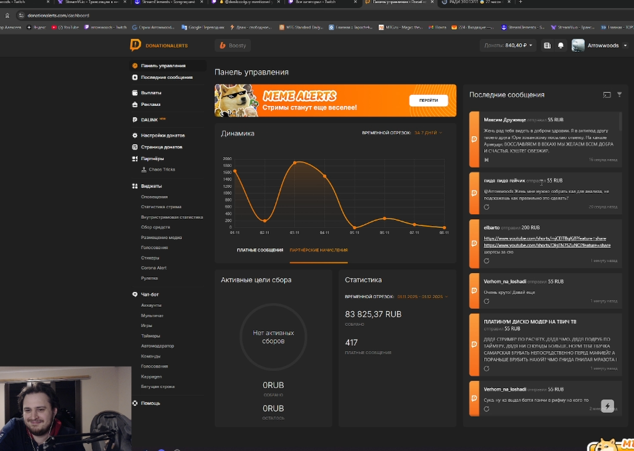This screenshot has height=451, width=634.
Task: Open the Бегущая строка page
Action: pyautogui.click(x=158, y=387)
